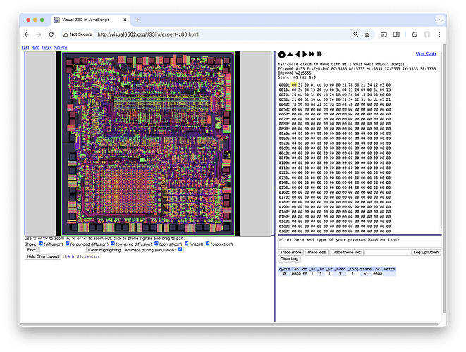This screenshot has width=466, height=352.
Task: Click the Trace more button
Action: pyautogui.click(x=290, y=251)
